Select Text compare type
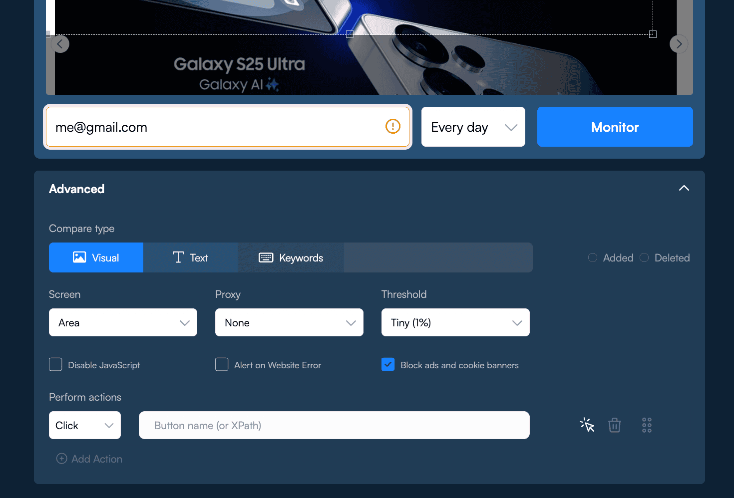 click(x=190, y=257)
